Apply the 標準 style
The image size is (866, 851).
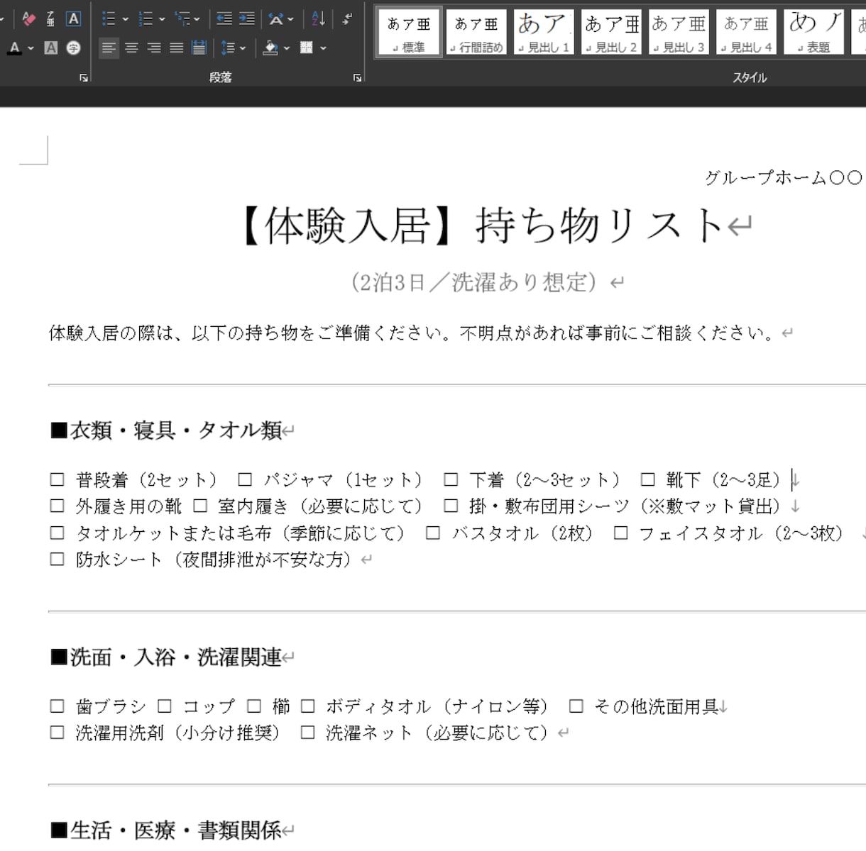click(x=409, y=32)
